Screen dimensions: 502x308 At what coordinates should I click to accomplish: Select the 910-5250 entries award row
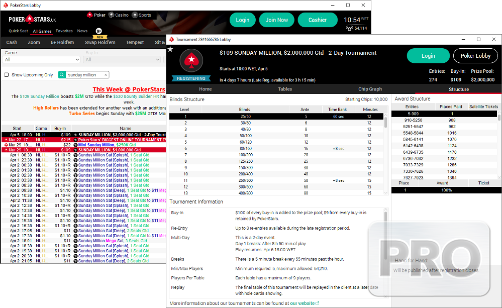tap(444, 120)
